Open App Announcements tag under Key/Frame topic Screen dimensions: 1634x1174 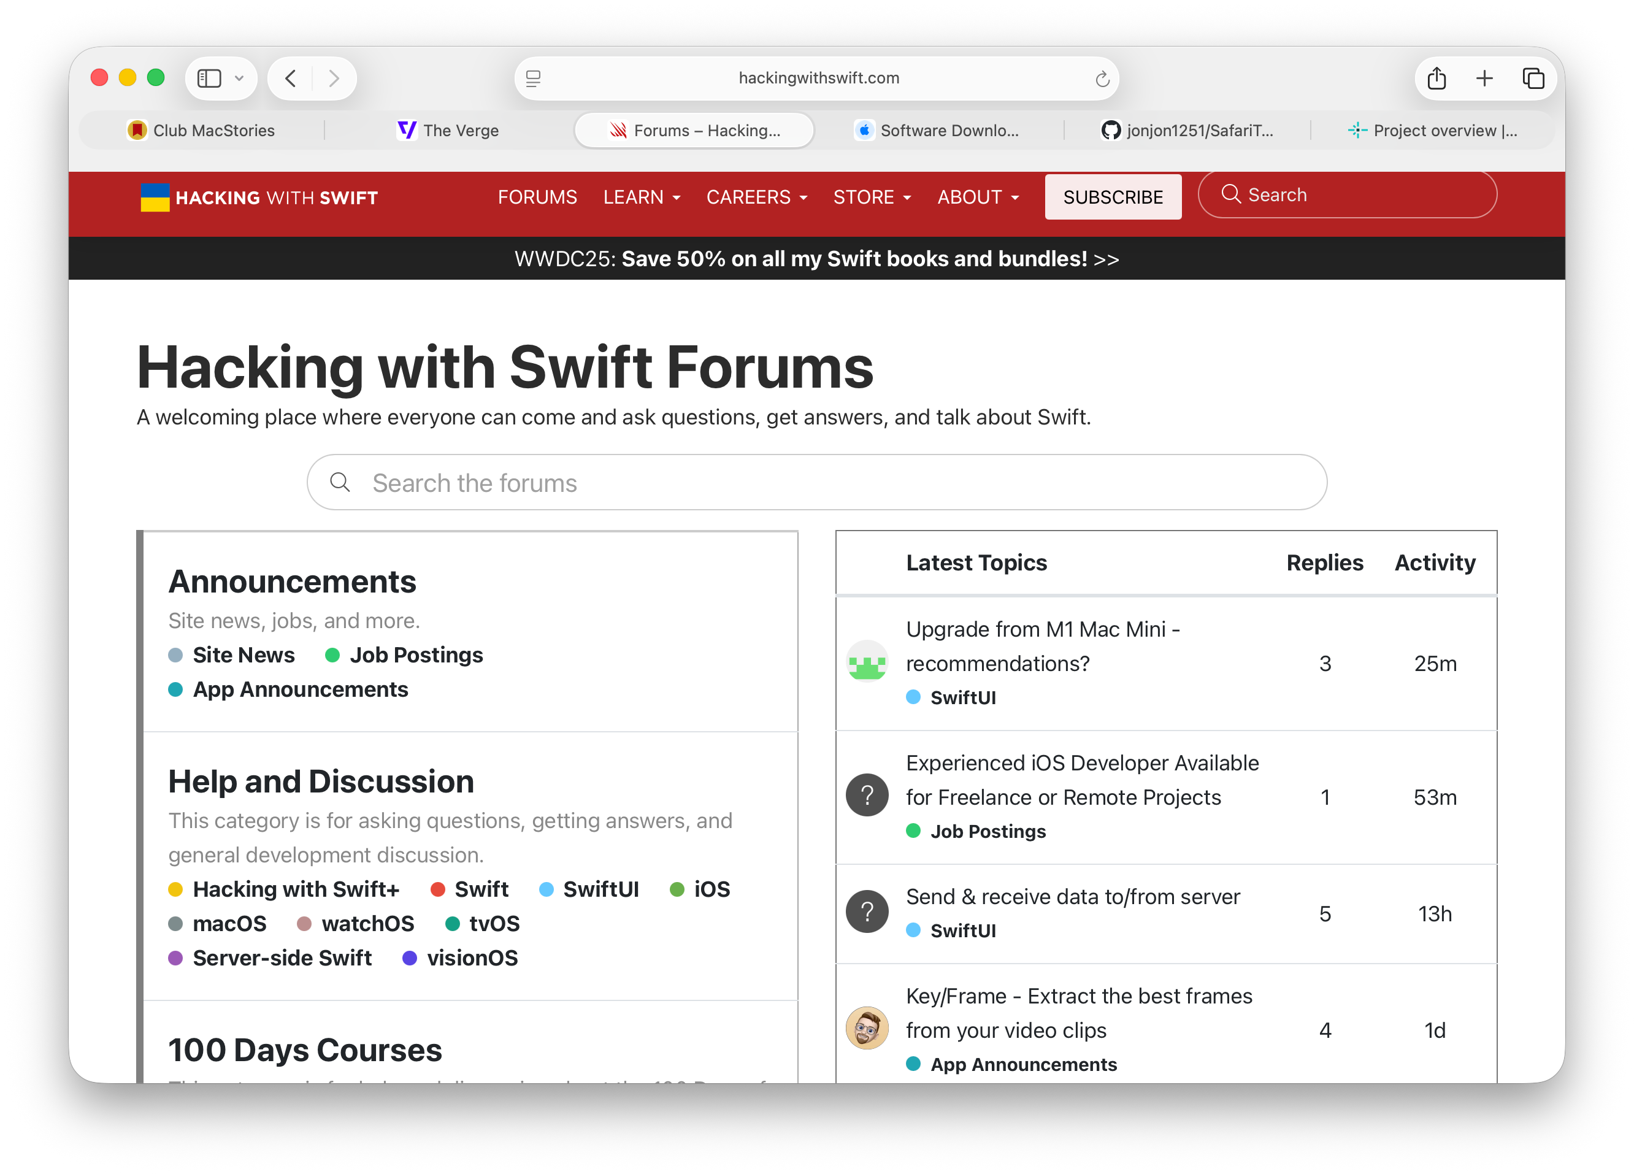coord(1023,1064)
